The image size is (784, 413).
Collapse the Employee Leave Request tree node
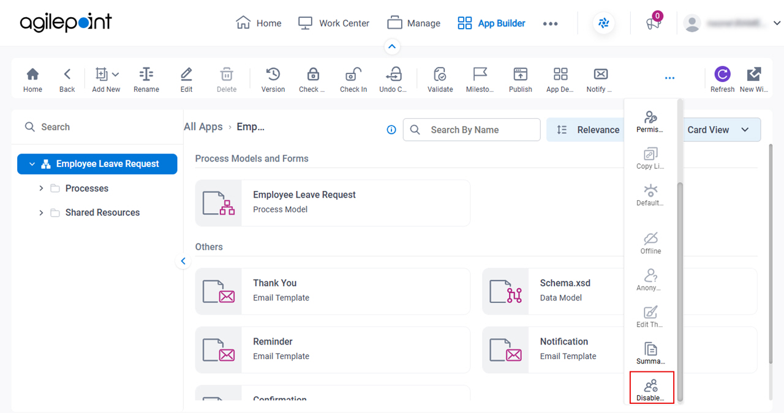pyautogui.click(x=32, y=164)
